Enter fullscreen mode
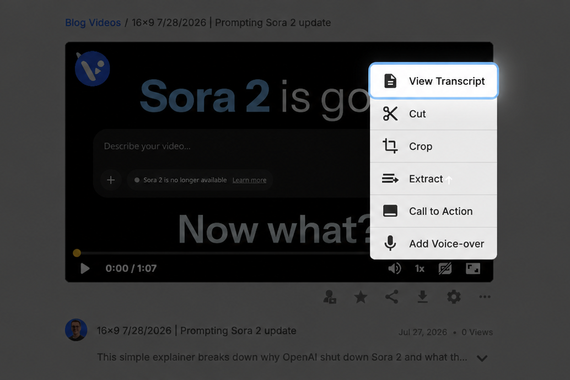 coord(473,268)
